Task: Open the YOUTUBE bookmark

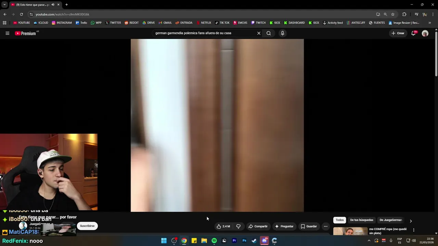Action: (22, 23)
